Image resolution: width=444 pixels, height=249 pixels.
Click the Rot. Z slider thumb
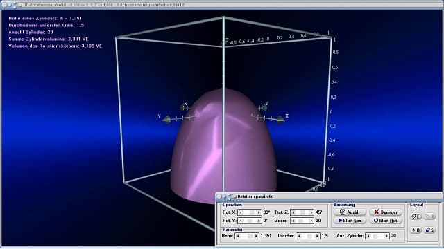(303, 212)
